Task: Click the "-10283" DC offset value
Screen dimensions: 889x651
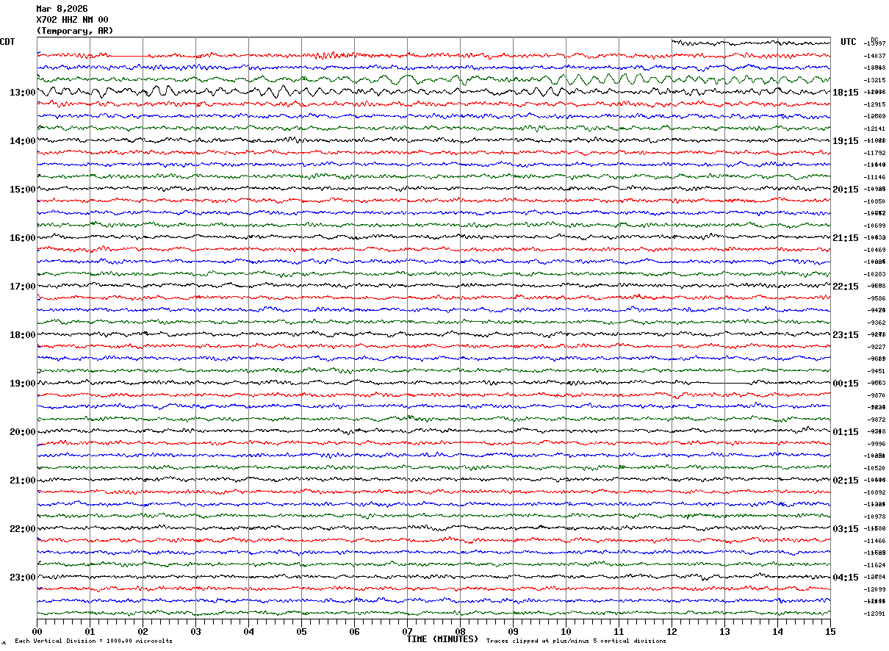Action: (x=874, y=274)
